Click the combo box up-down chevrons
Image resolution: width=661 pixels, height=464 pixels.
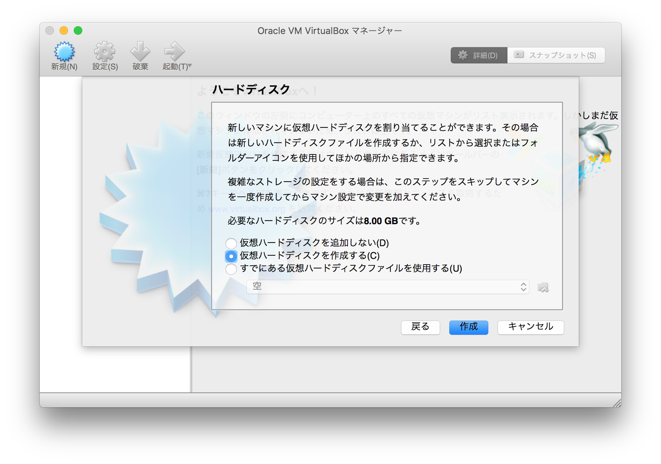(523, 287)
